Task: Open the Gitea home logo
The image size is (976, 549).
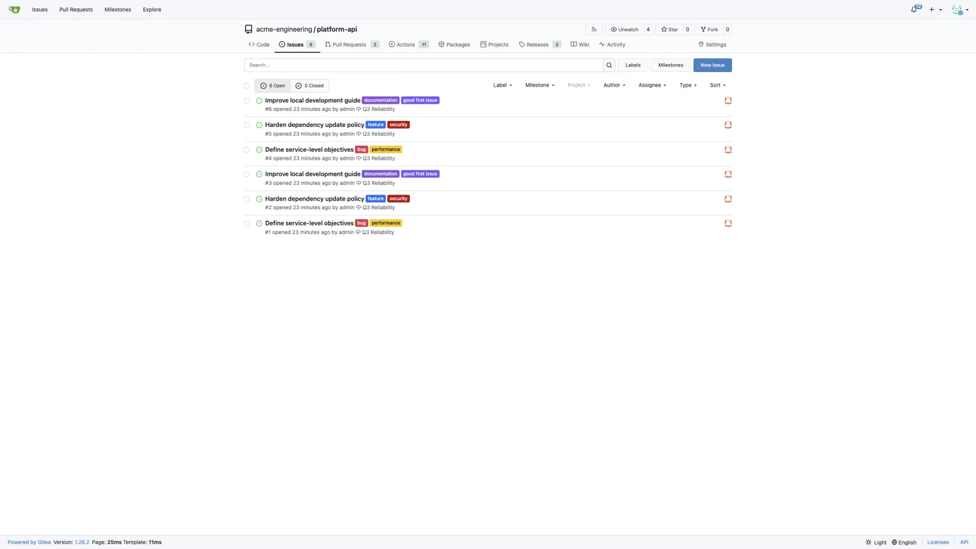Action: (14, 10)
